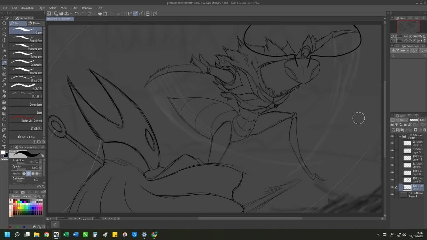Select Layer 5 thumbnail in layer list
This screenshot has height=240, width=427.
point(407,180)
